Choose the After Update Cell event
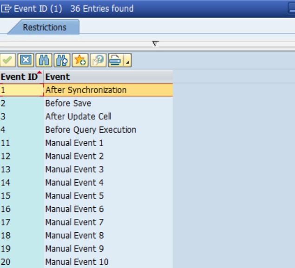This screenshot has width=295, height=268. click(78, 116)
